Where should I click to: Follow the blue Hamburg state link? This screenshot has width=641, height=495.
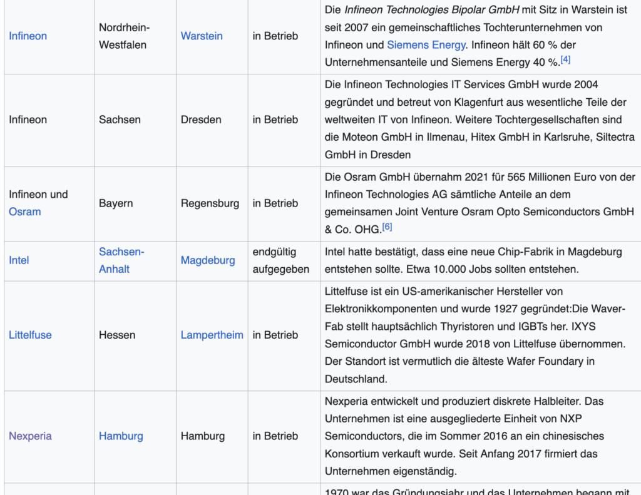pyautogui.click(x=121, y=436)
